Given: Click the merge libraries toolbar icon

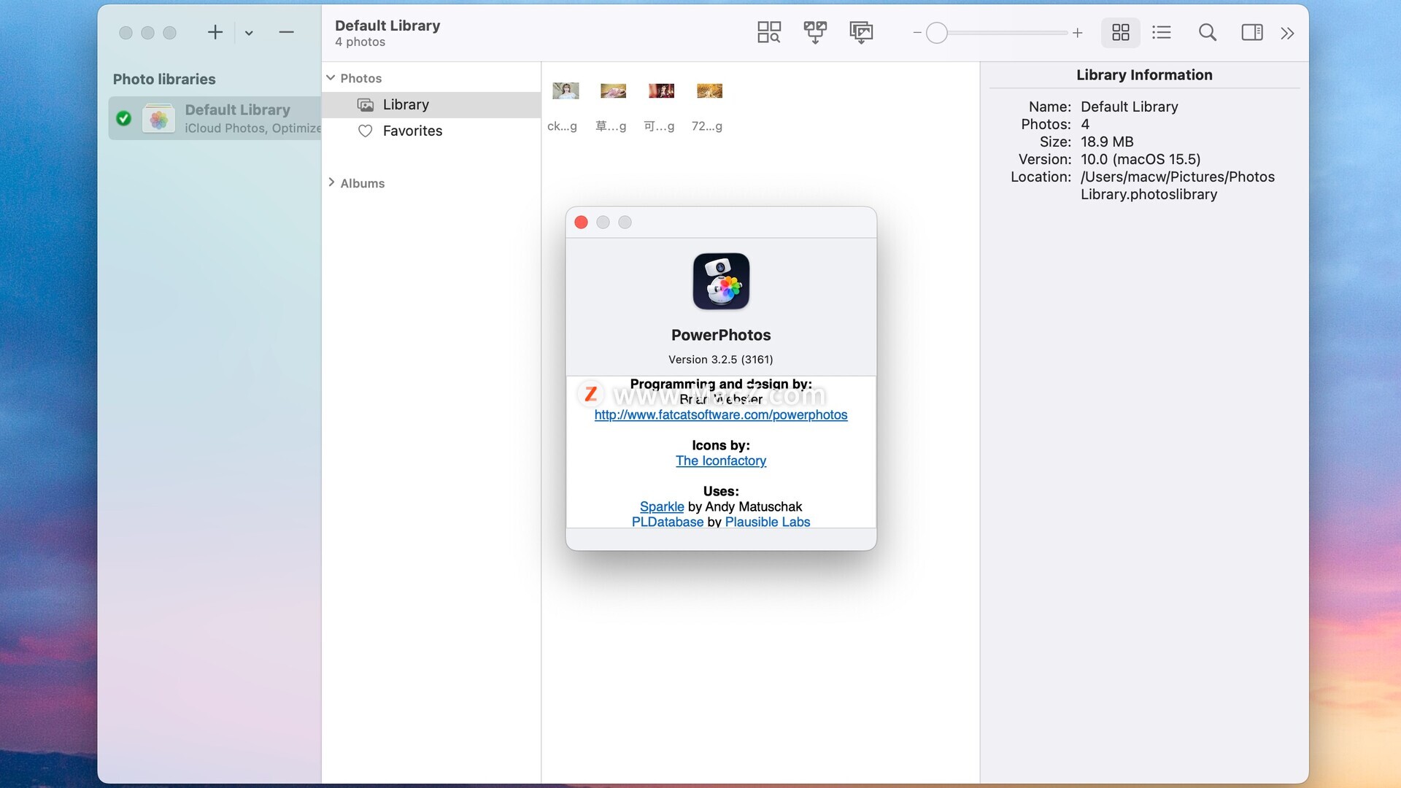Looking at the screenshot, I should (815, 32).
